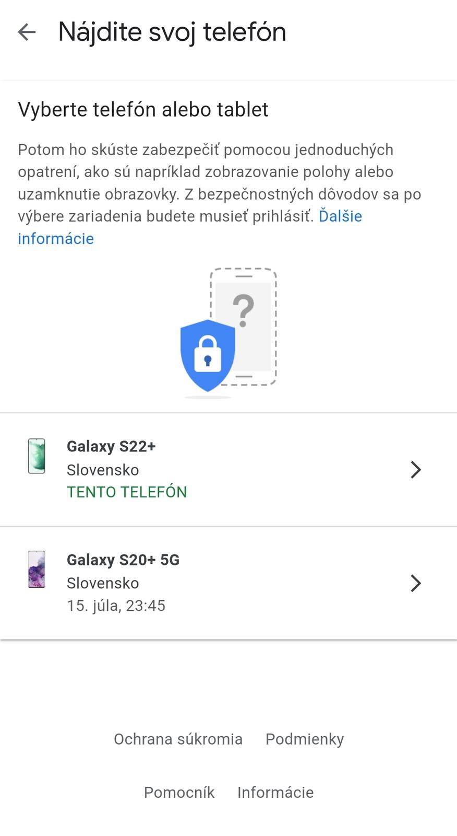Select the Galaxy S20+ 5G device name

(123, 560)
